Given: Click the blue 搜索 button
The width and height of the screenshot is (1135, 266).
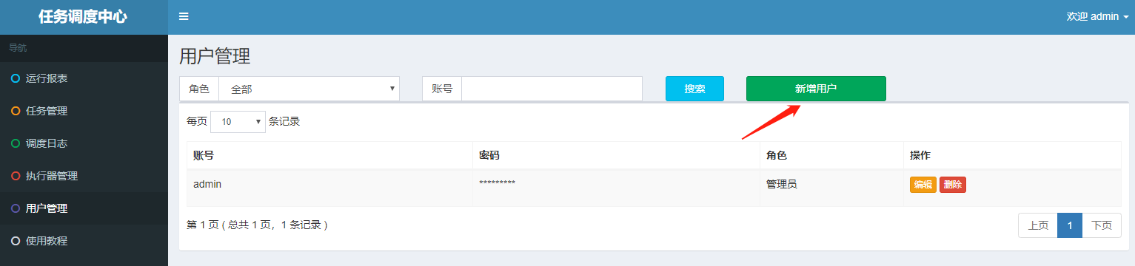Looking at the screenshot, I should [694, 89].
